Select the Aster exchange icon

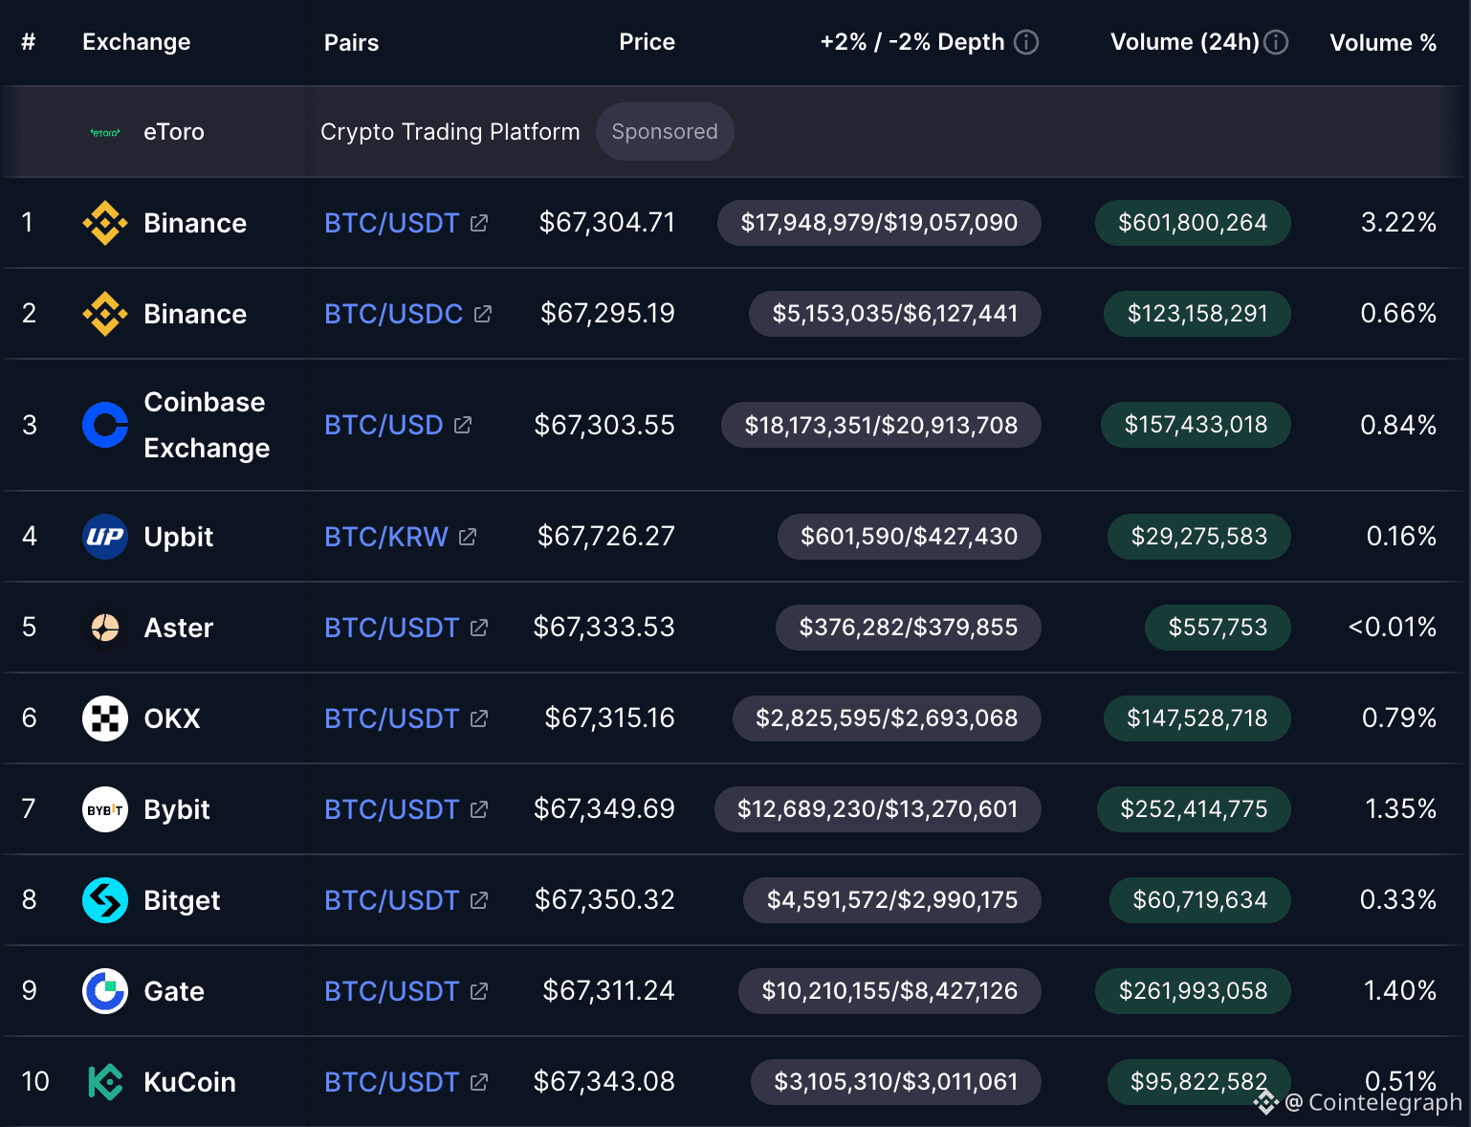105,628
